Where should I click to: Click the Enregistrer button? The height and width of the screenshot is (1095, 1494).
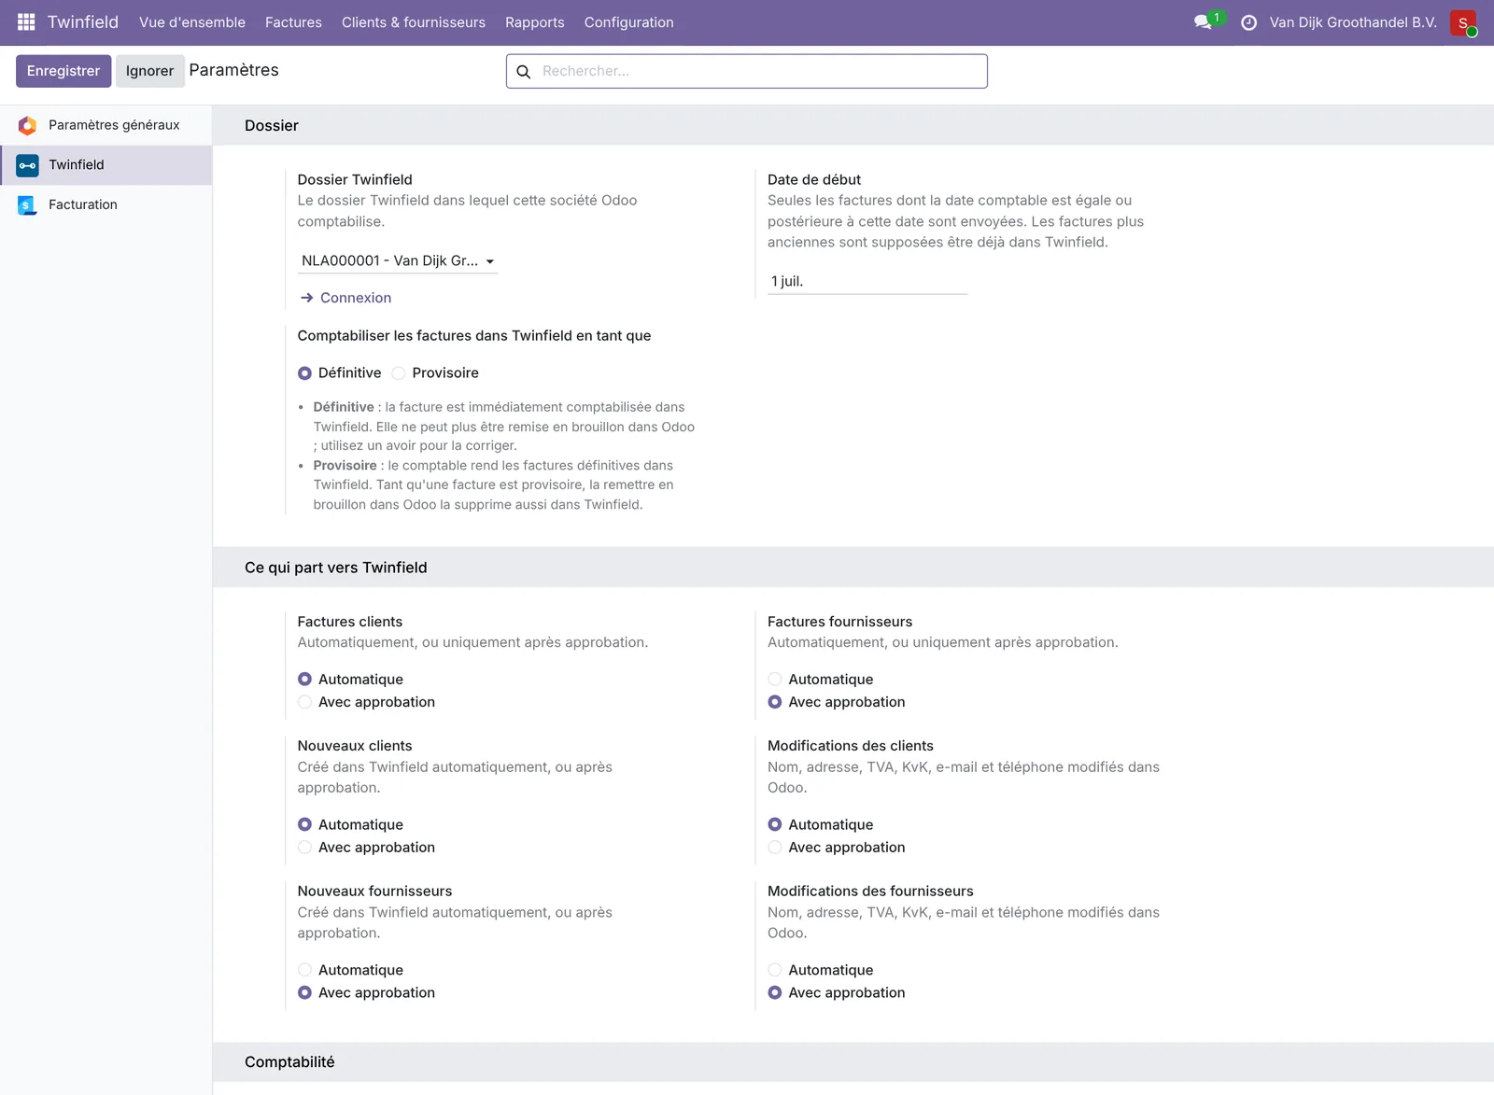point(63,71)
